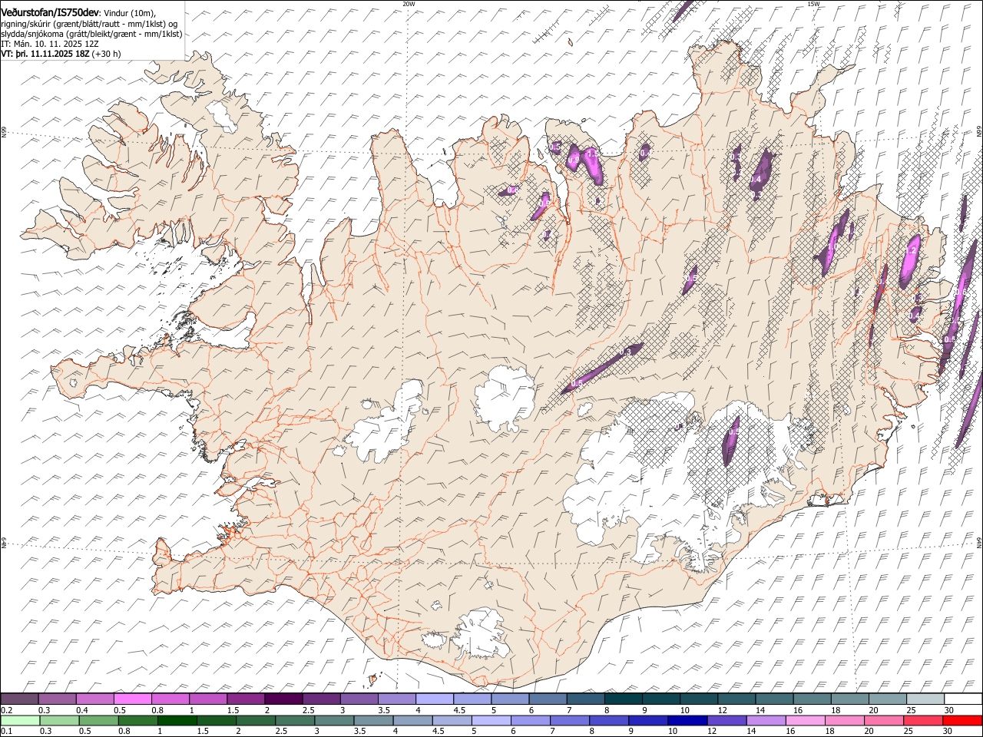Select the darkest green legend swatch labeled 1

click(x=177, y=720)
